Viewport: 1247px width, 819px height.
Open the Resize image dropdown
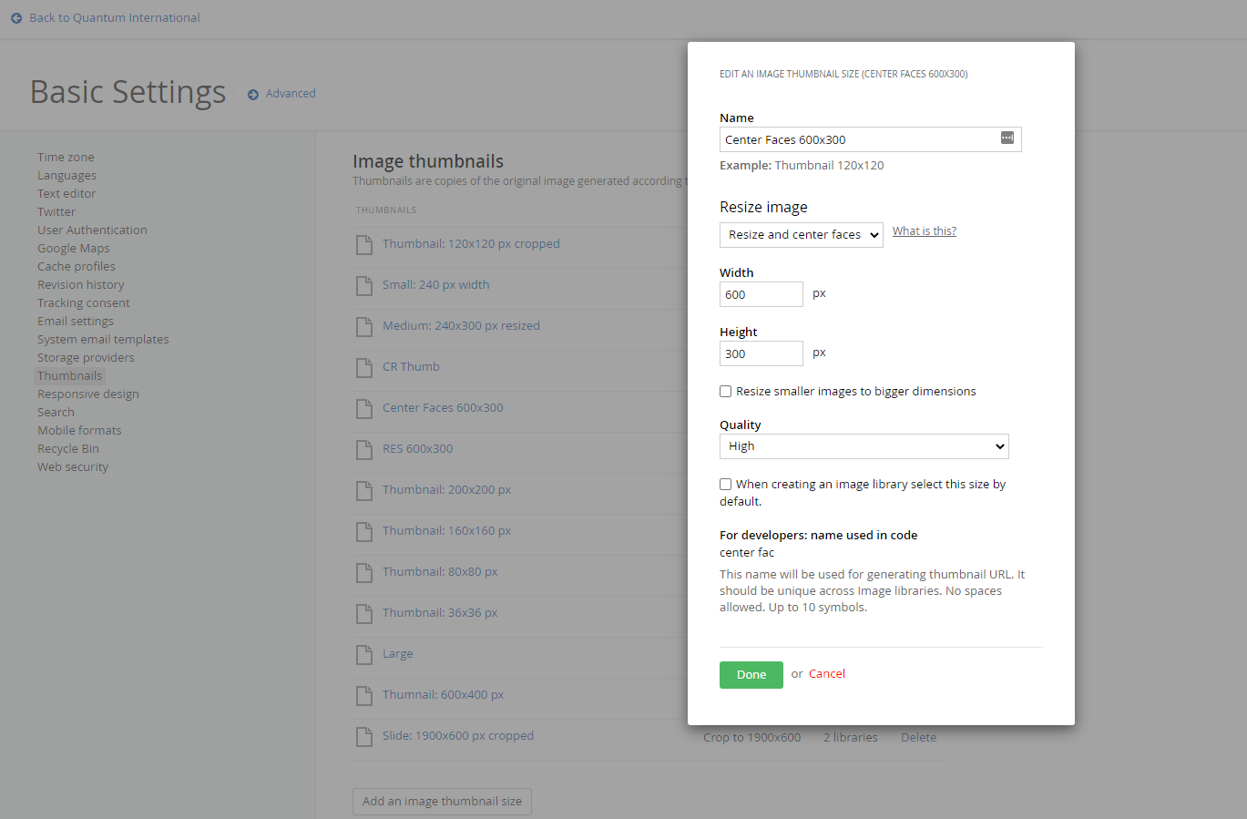(x=801, y=234)
